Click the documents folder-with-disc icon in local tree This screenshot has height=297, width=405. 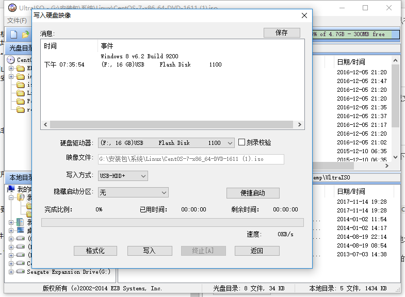(x=21, y=197)
